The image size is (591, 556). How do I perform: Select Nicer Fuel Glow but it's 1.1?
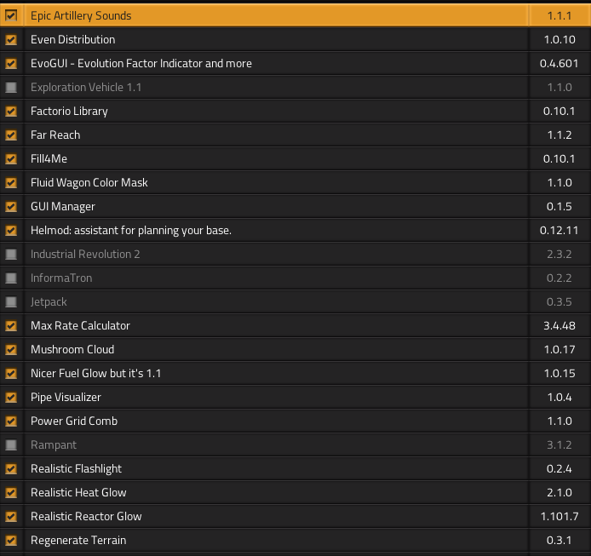click(95, 373)
